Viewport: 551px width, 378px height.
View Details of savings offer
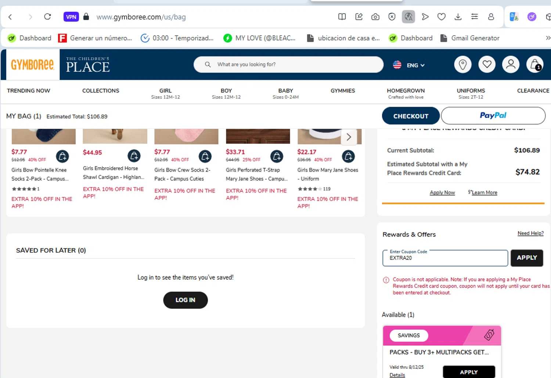tap(397, 375)
